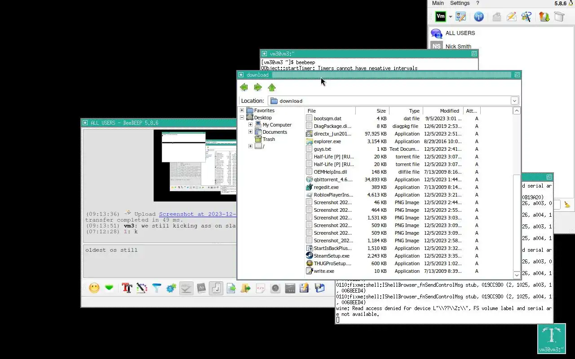Screen dimensions: 575x359
Task: Click the blue funnel filter icon in chat toolbar
Action: coord(157,288)
